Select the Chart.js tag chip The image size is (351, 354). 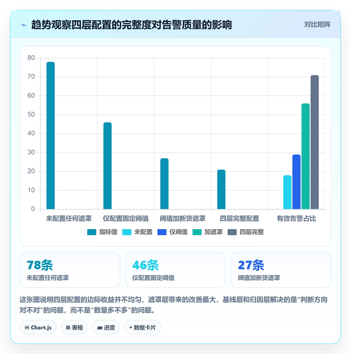click(x=38, y=327)
